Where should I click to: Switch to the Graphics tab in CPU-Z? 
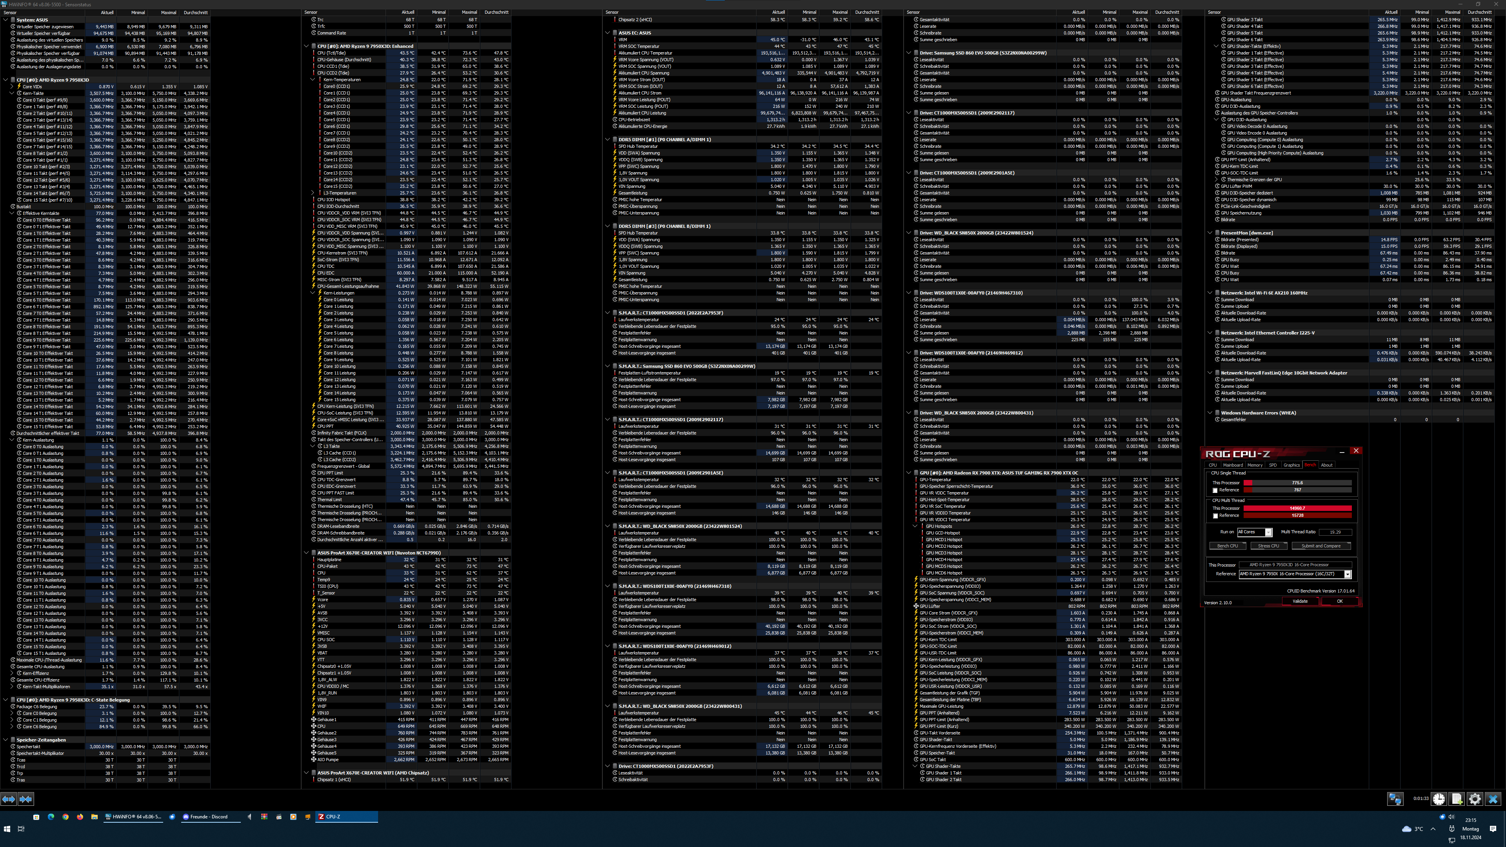[1291, 465]
